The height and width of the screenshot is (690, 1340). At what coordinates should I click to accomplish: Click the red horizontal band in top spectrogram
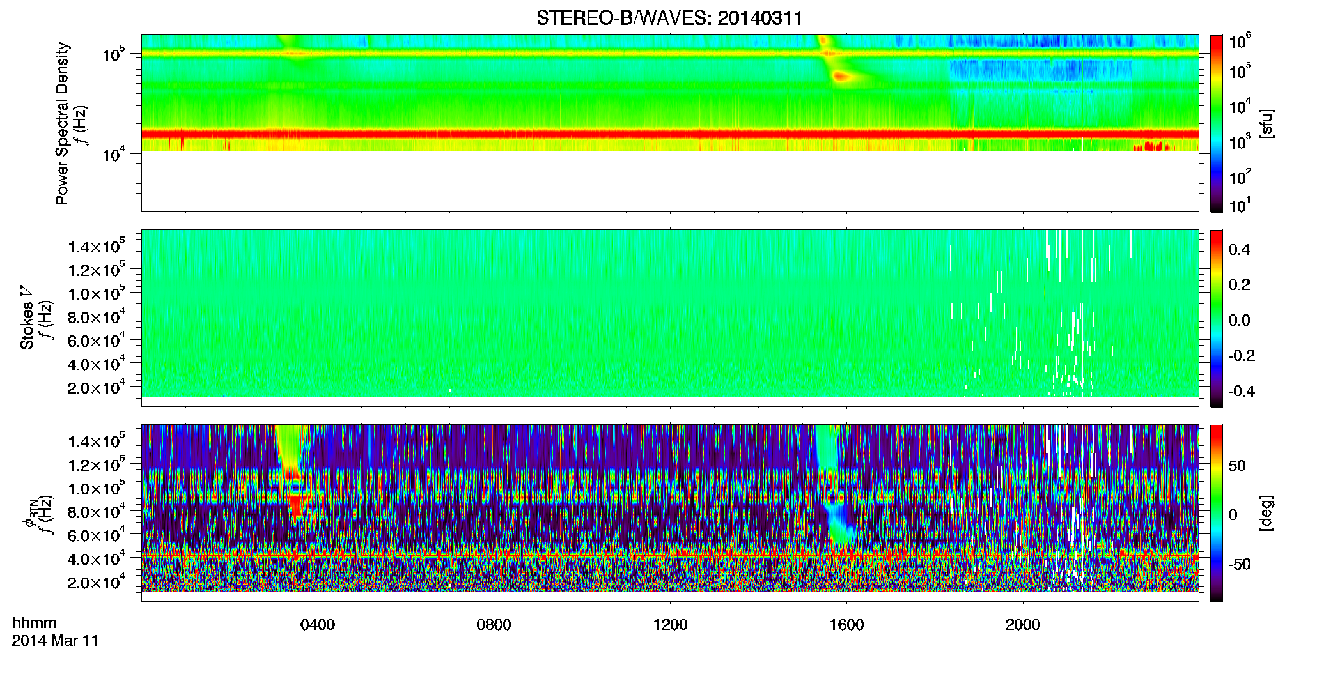(x=669, y=134)
